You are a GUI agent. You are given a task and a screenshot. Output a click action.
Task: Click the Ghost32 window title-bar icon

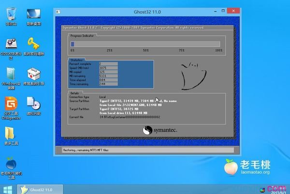coord(58,12)
